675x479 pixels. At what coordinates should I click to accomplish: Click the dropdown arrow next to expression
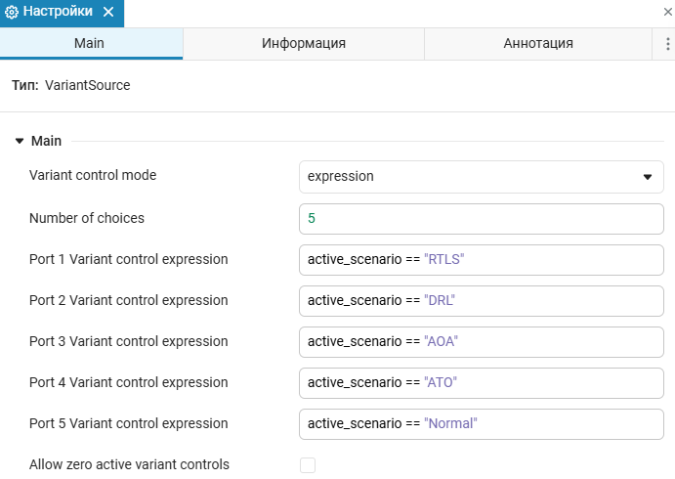(x=647, y=177)
